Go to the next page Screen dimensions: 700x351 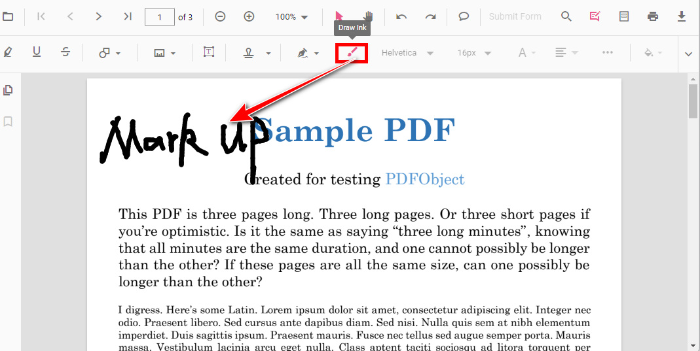coord(99,16)
